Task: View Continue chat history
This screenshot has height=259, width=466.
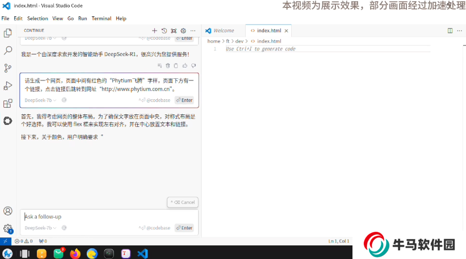Action: tap(164, 31)
